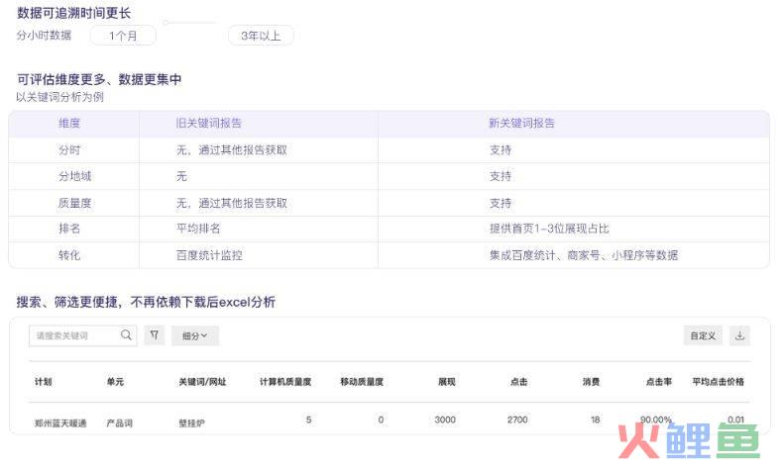This screenshot has width=784, height=464.
Task: Focus the 请搜索关键词 search field
Action: click(x=82, y=335)
